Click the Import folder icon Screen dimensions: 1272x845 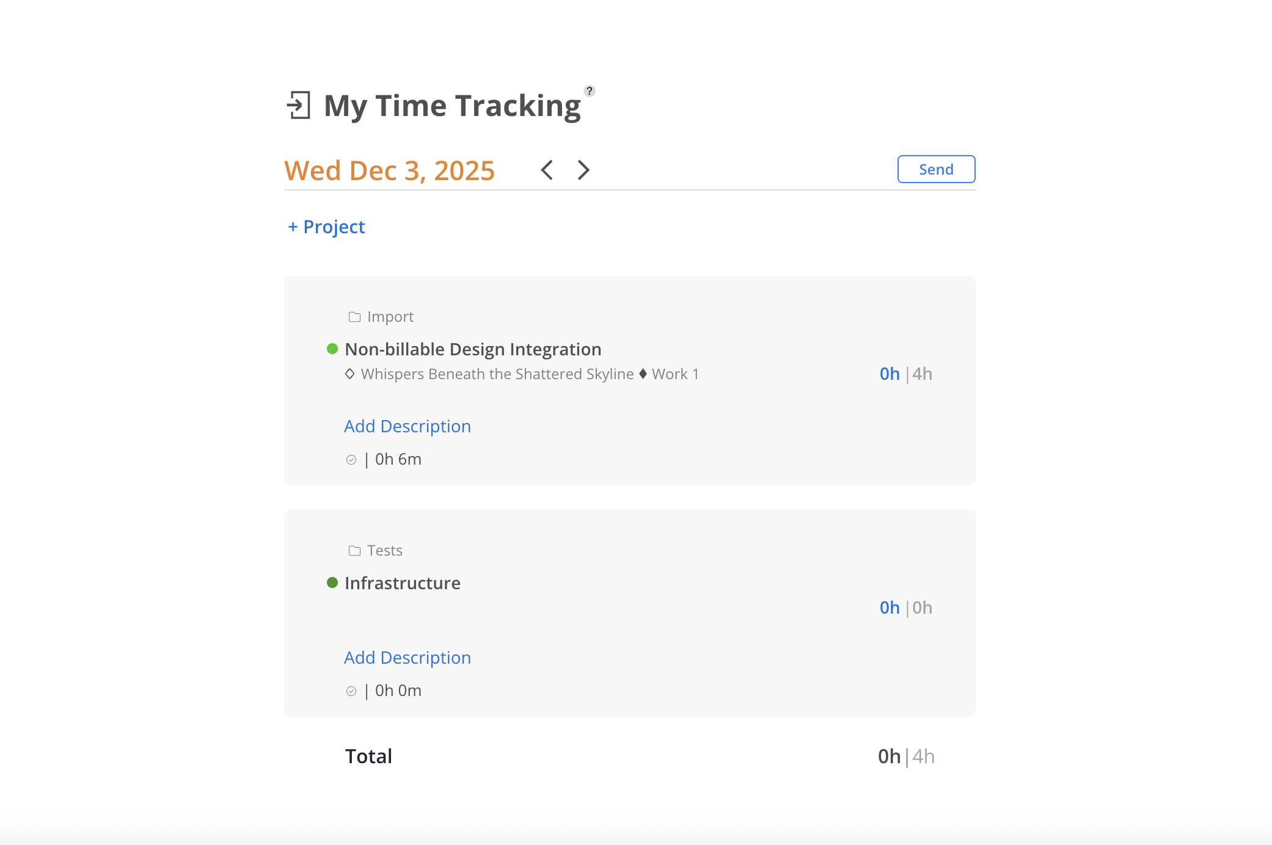pos(354,317)
